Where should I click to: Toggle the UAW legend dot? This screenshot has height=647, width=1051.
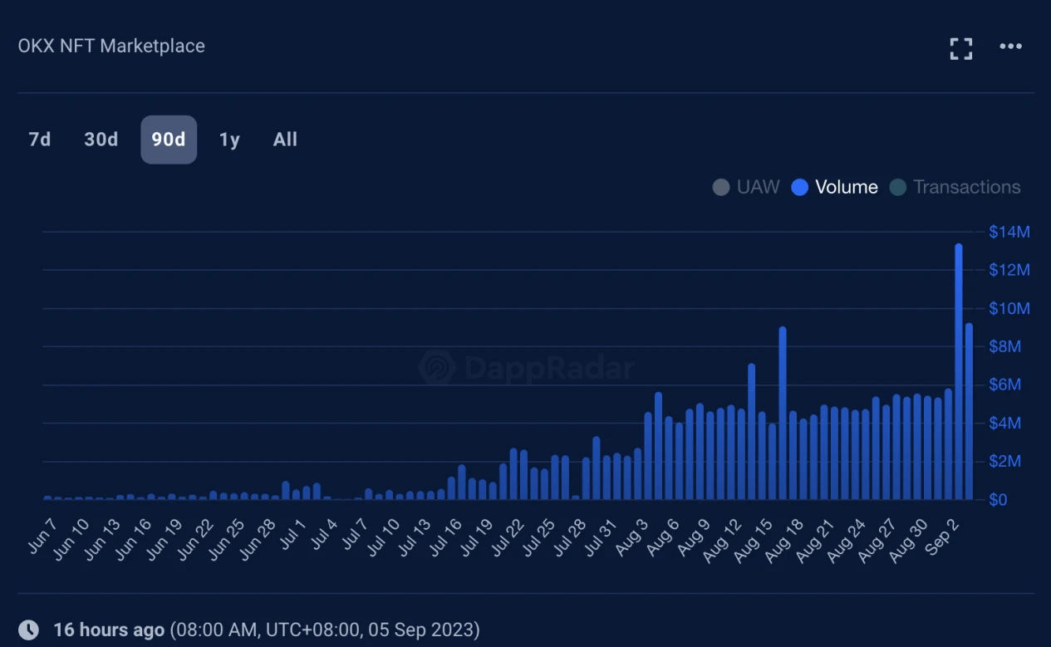coord(721,188)
